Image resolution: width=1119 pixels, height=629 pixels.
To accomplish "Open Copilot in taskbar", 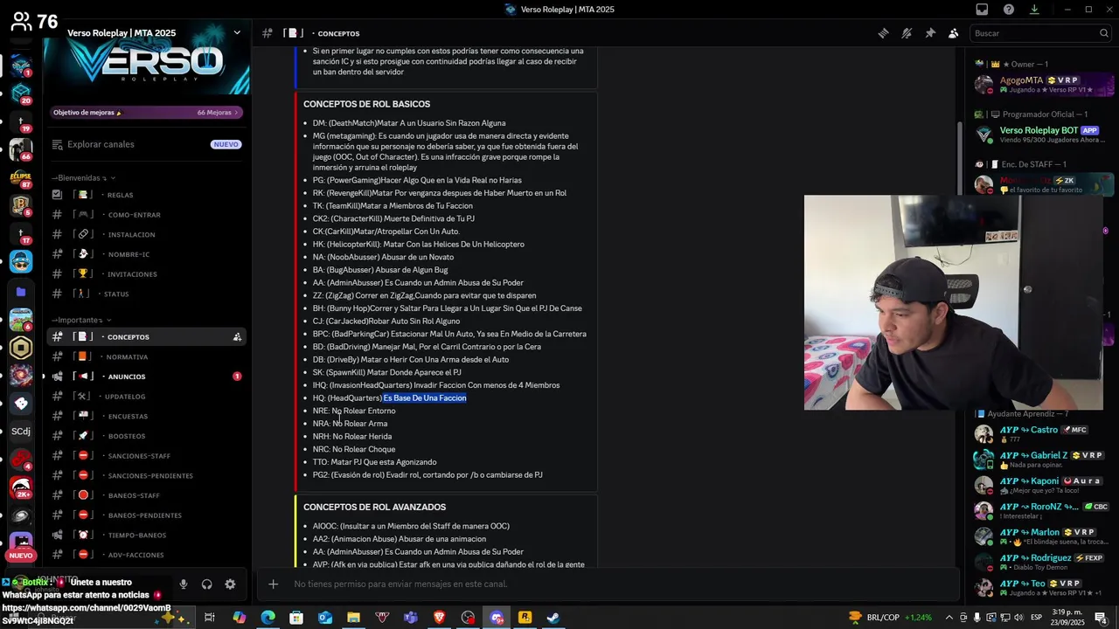I will [x=239, y=618].
